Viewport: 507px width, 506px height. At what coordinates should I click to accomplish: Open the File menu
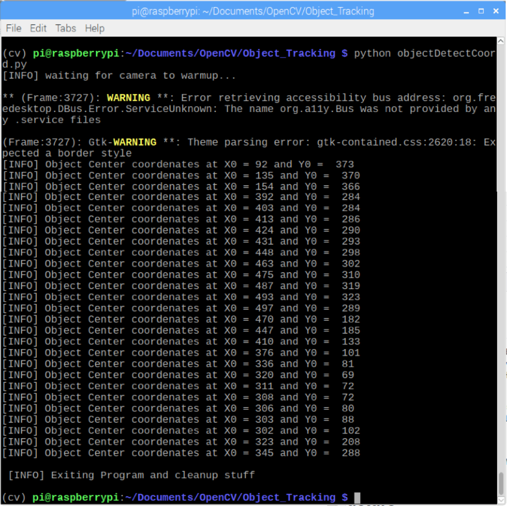[x=13, y=28]
